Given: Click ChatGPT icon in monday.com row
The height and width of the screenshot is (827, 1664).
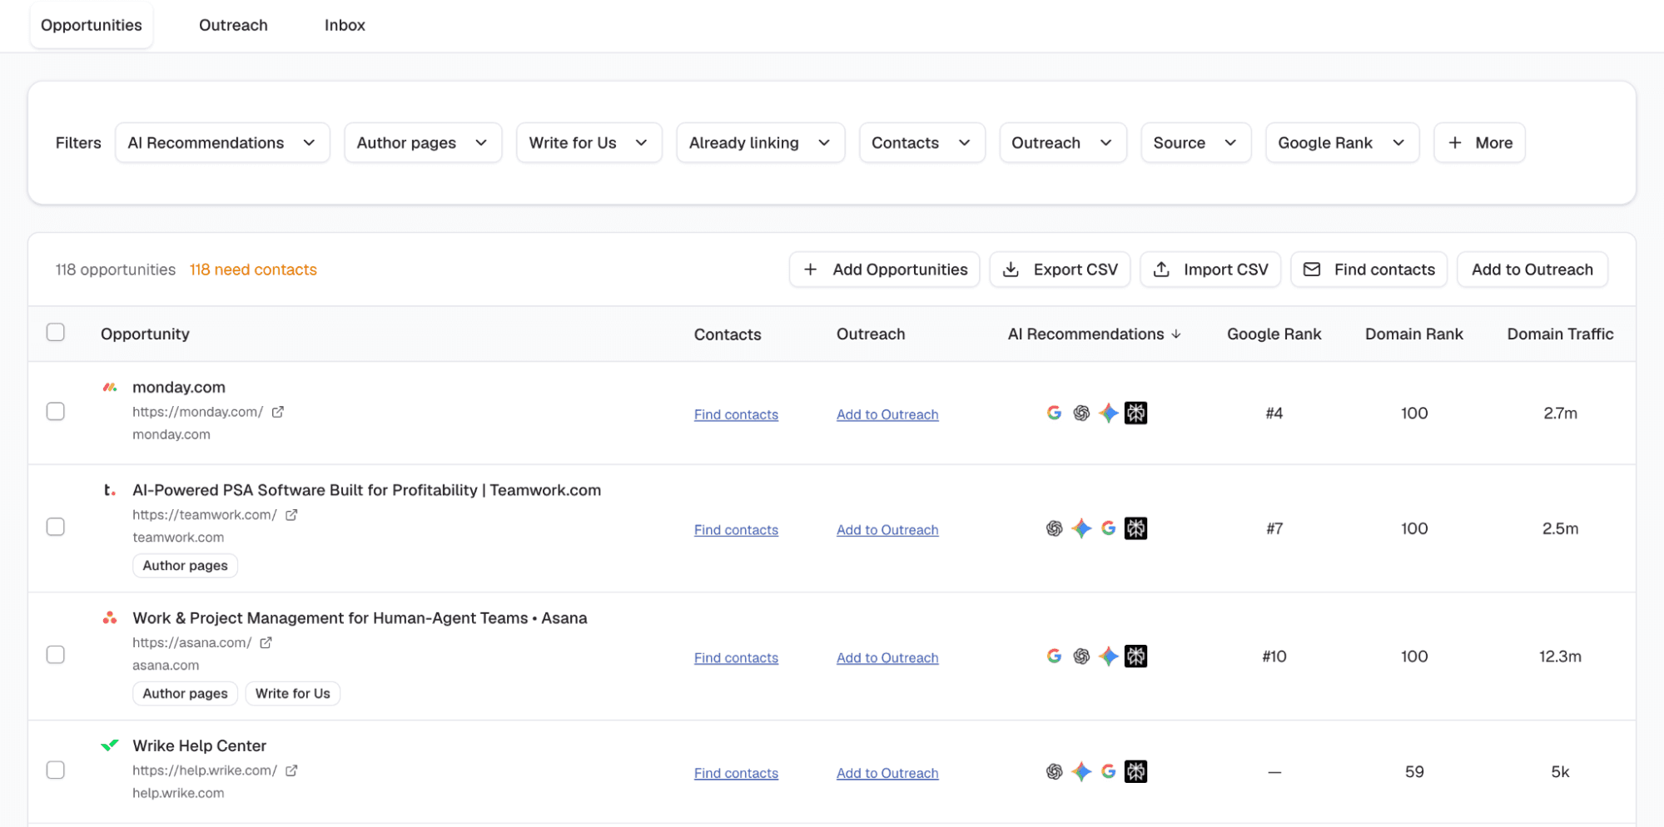Looking at the screenshot, I should coord(1081,413).
